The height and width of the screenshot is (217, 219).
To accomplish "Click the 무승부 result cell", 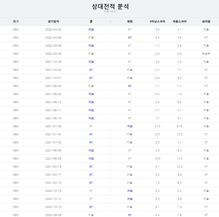I will [x=206, y=54].
